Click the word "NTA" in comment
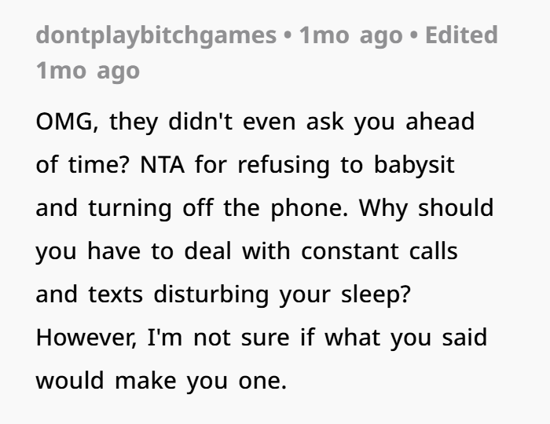Screen dimensions: 550x424 (x=162, y=165)
